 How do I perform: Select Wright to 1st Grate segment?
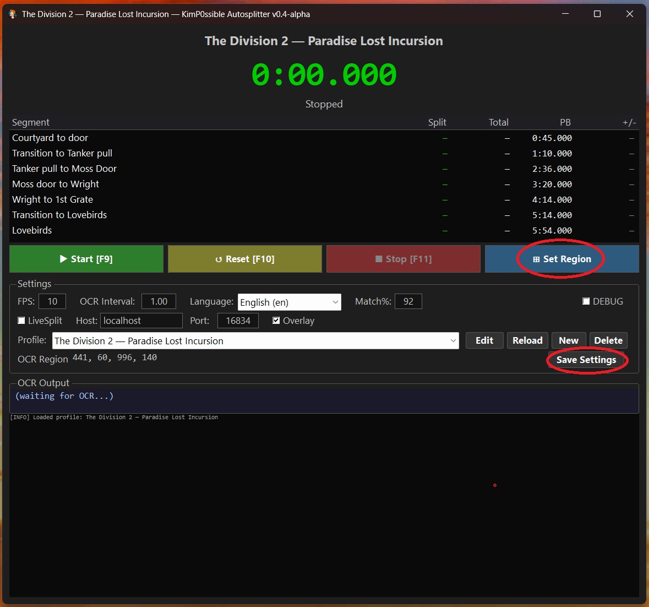point(324,199)
